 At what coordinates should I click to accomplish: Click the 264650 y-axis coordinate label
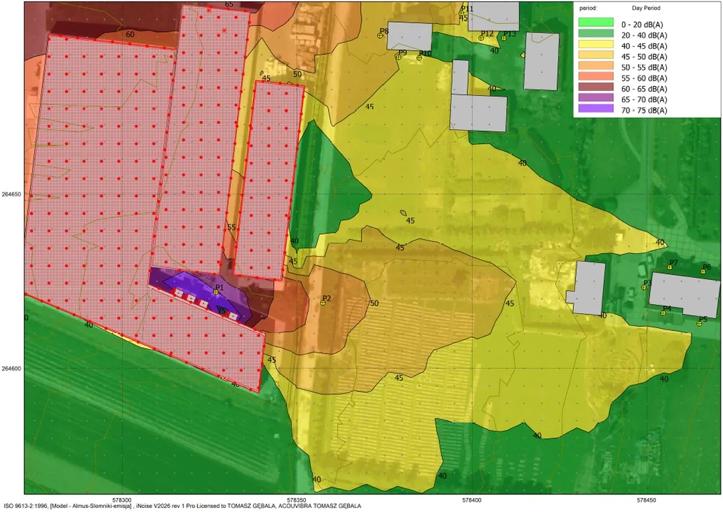tap(11, 195)
